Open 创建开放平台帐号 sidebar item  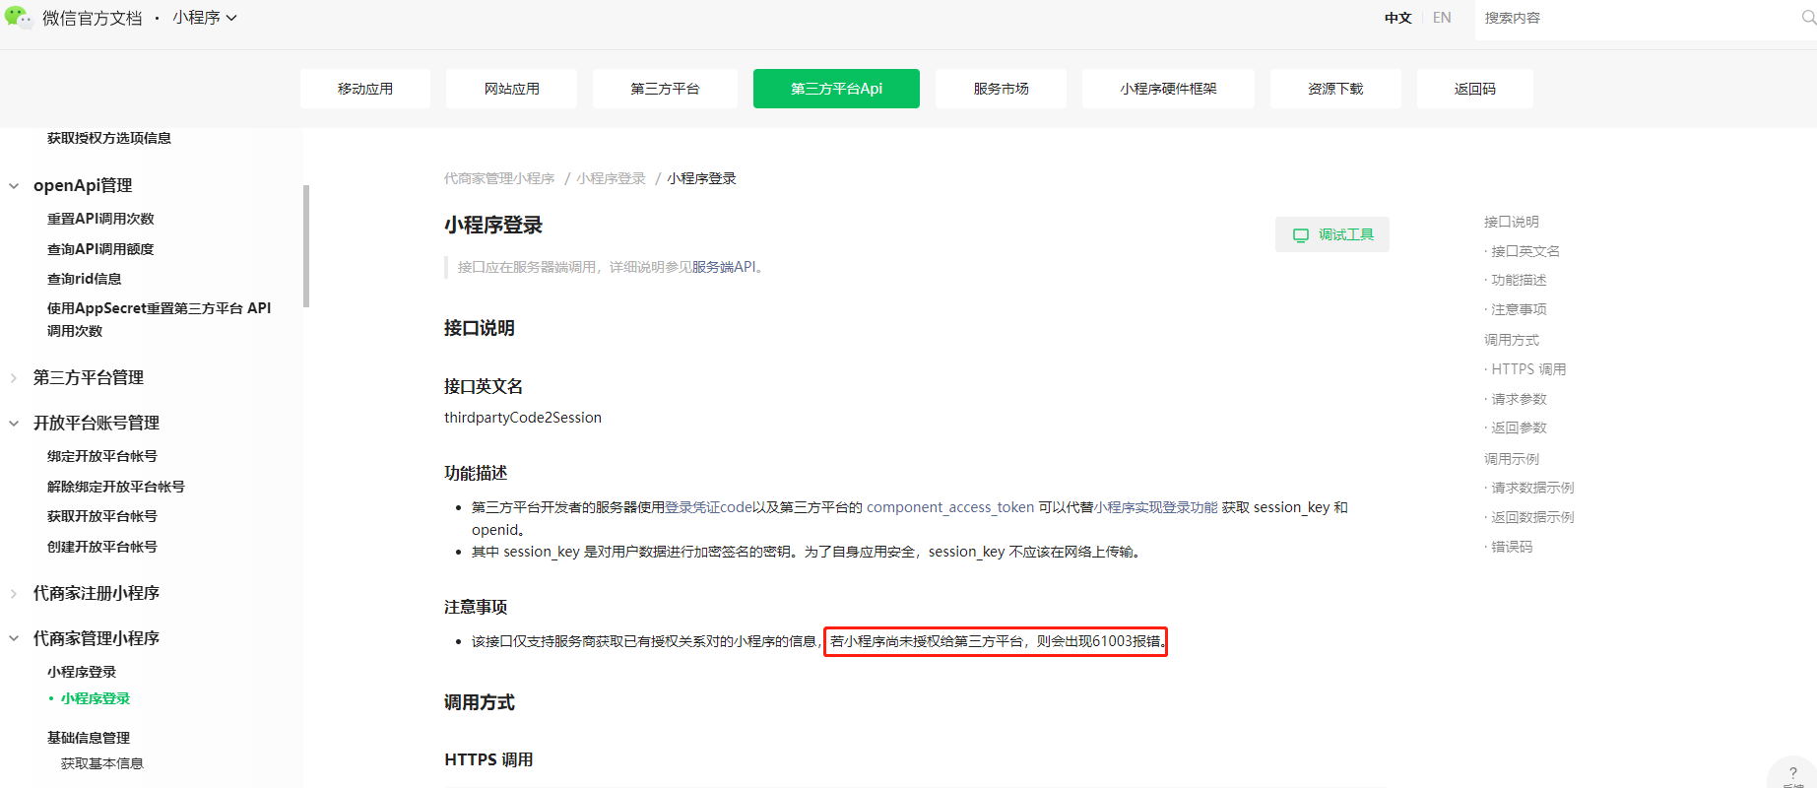[x=102, y=547]
